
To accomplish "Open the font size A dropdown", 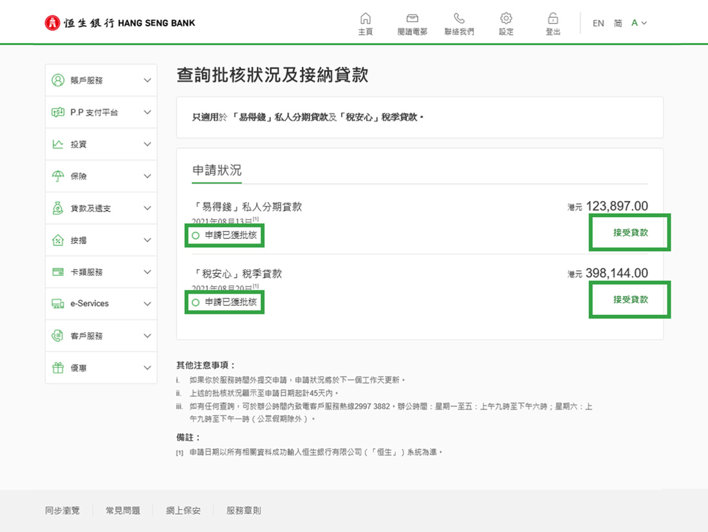I will (638, 23).
